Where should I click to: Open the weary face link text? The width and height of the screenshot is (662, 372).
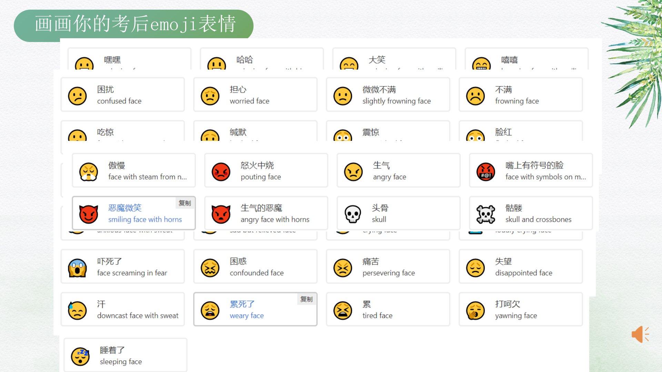247,316
